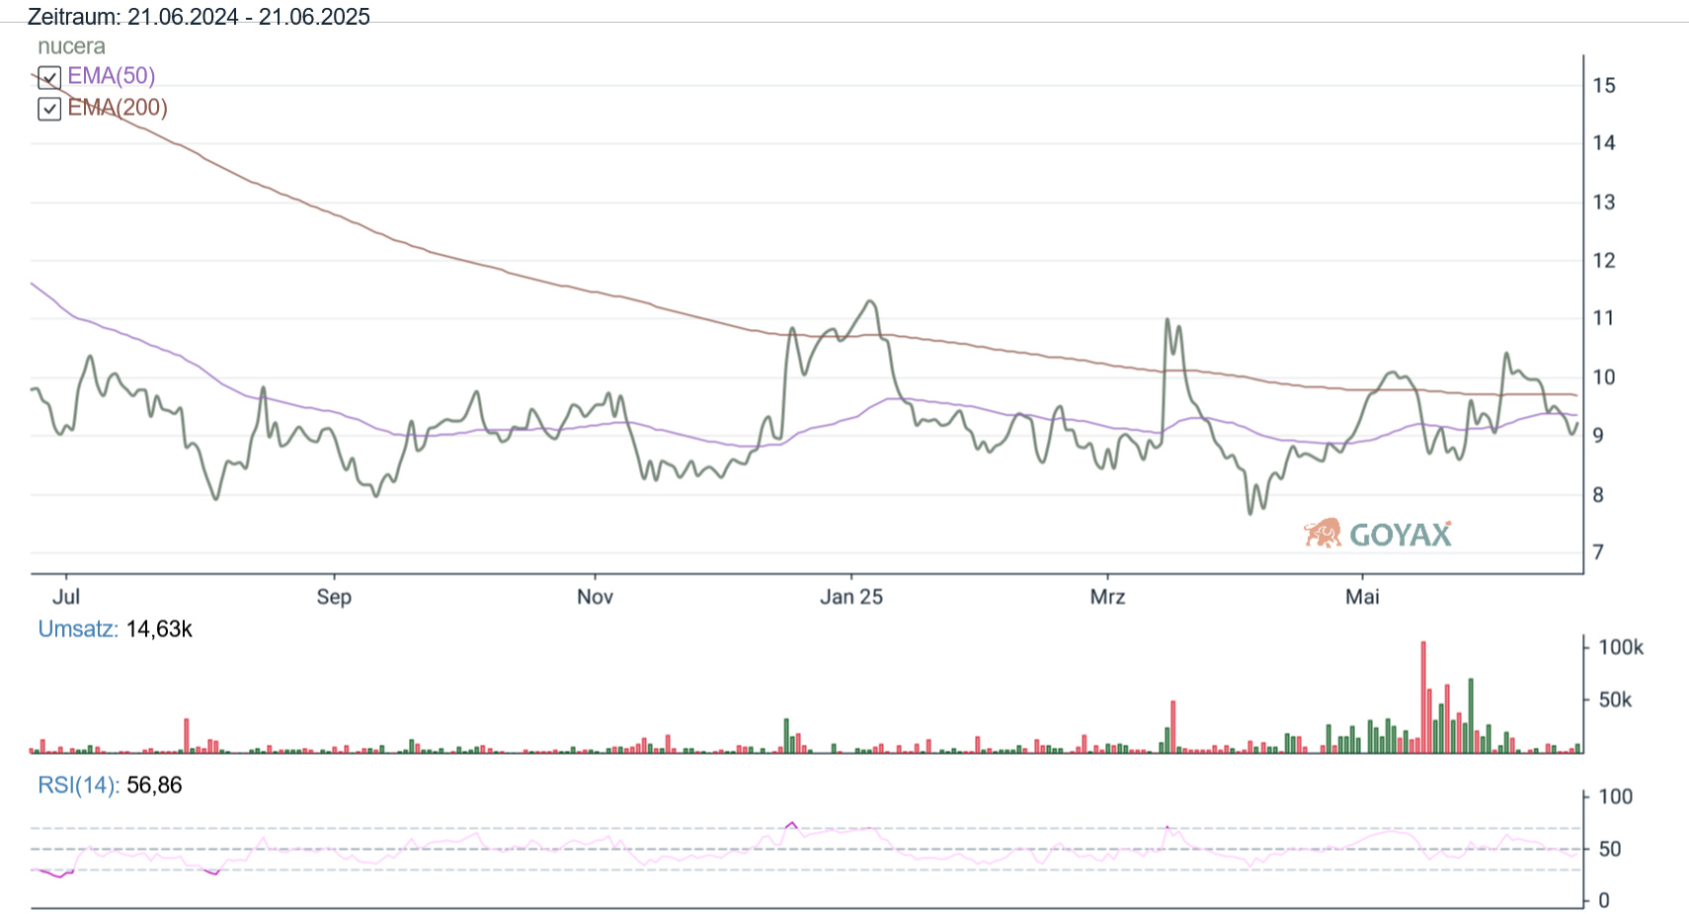The height and width of the screenshot is (914, 1689).
Task: Click the RSI axis value 0
Action: pyautogui.click(x=1604, y=900)
